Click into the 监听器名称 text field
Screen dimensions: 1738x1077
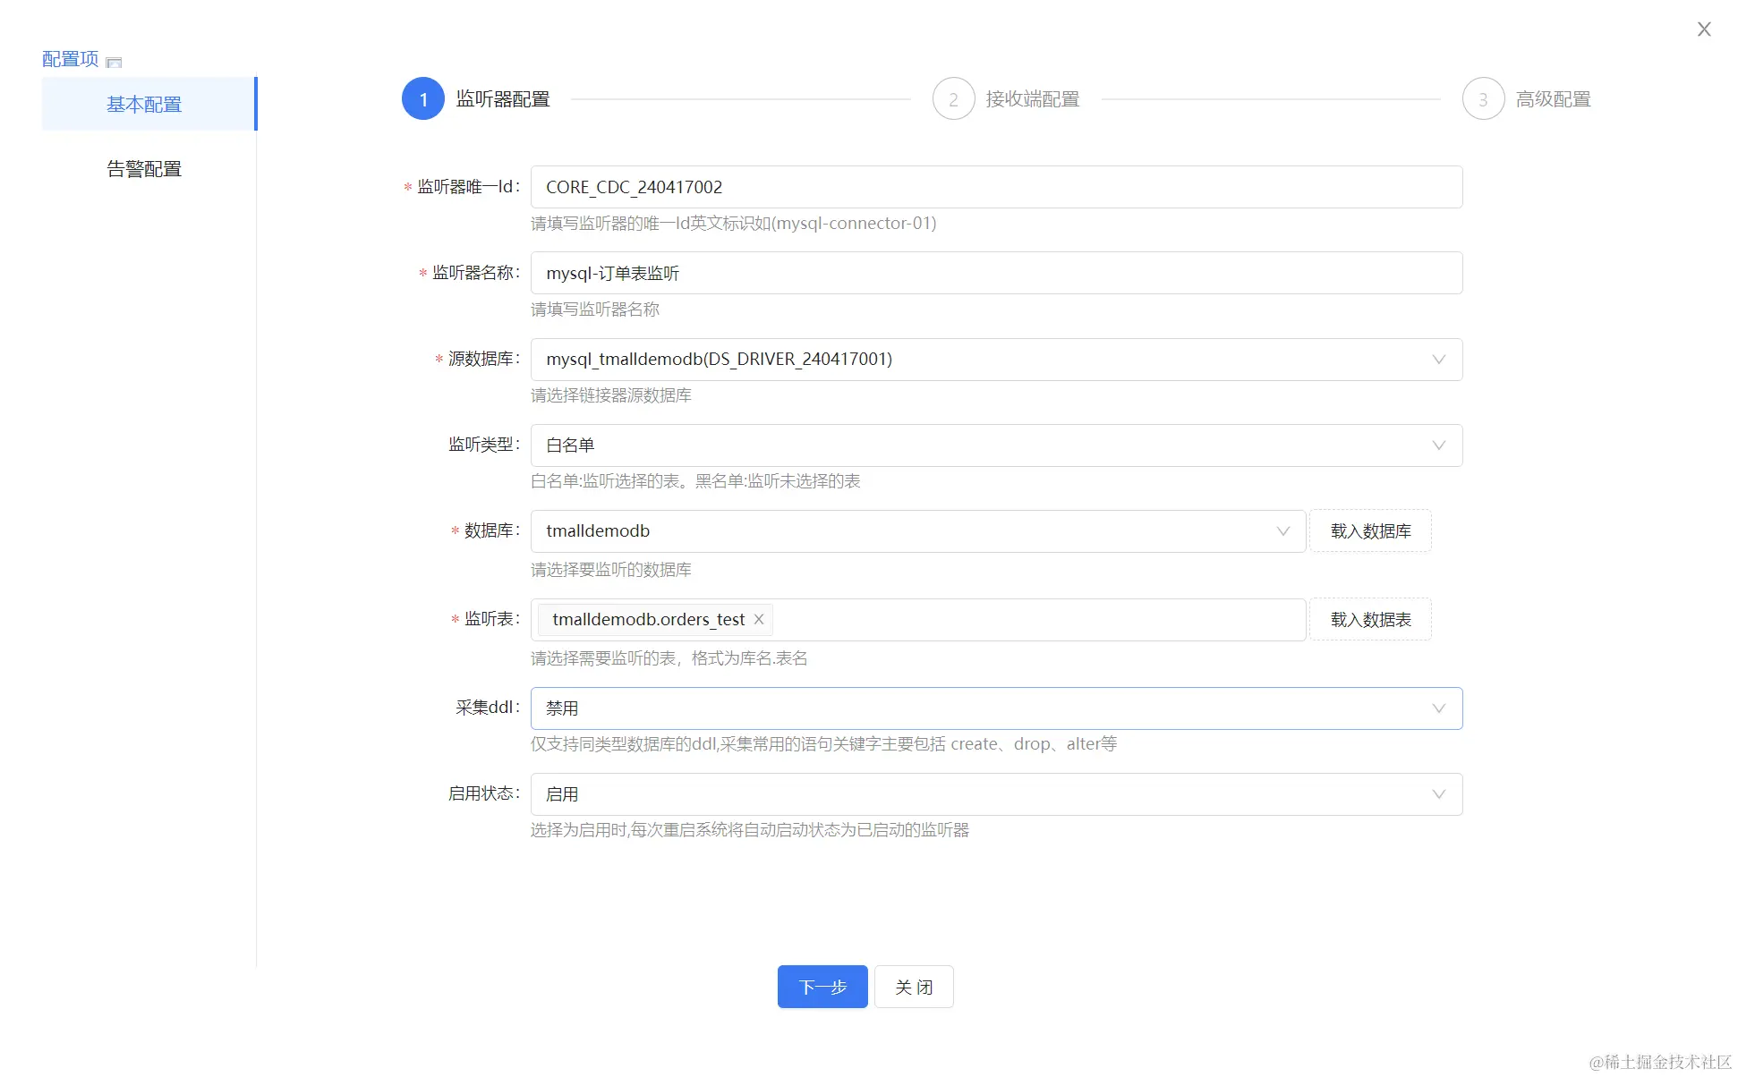pyautogui.click(x=995, y=273)
